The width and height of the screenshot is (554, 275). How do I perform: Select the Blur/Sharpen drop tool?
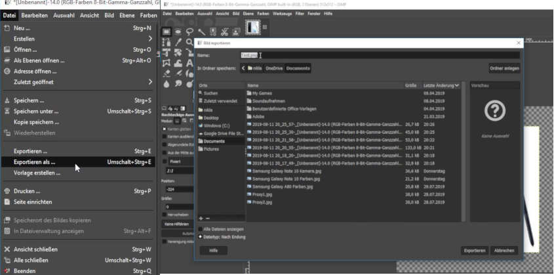click(167, 84)
